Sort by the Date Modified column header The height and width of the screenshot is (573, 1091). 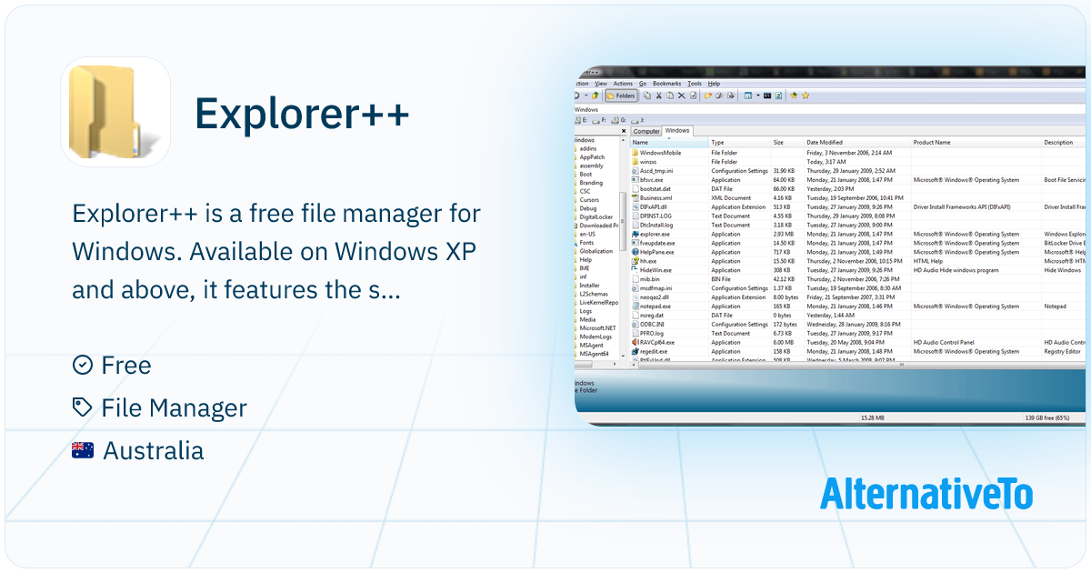pos(857,142)
